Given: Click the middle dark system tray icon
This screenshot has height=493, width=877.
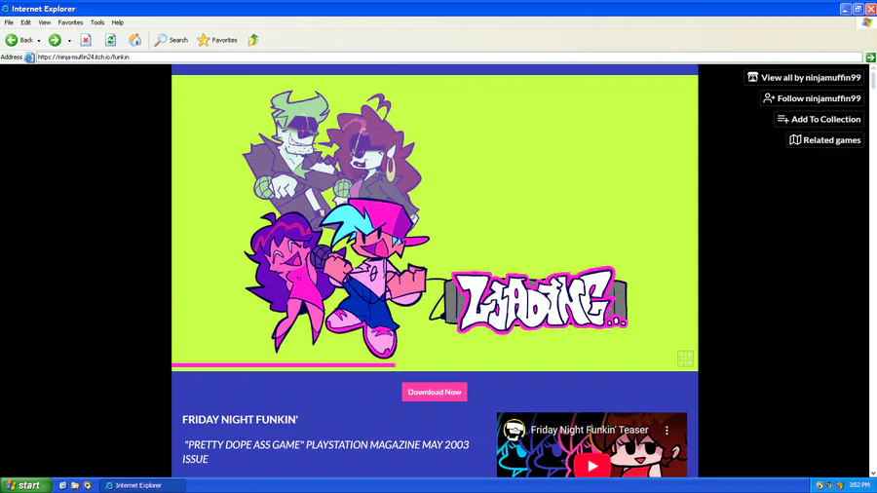Looking at the screenshot, I should tap(829, 485).
